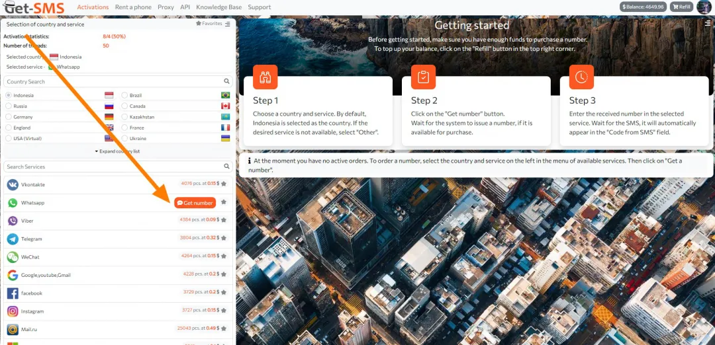Select the Kazakhstan country radio button
715x345 pixels.
124,117
